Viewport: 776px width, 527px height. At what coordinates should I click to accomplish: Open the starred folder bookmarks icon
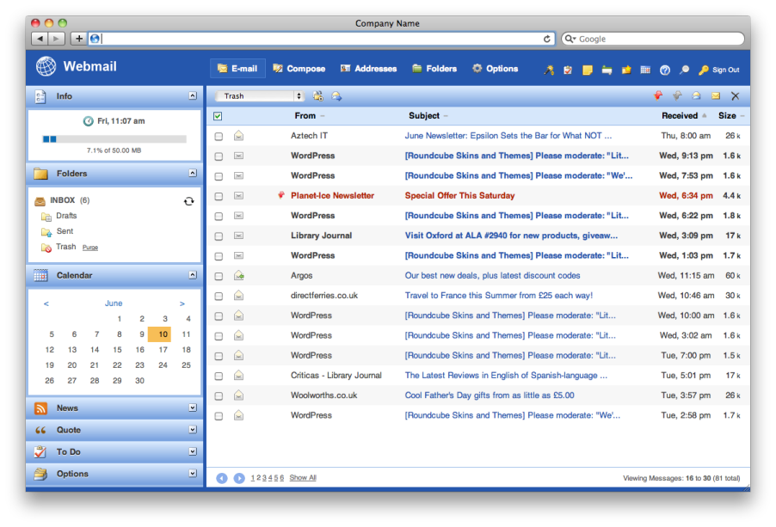tap(626, 70)
